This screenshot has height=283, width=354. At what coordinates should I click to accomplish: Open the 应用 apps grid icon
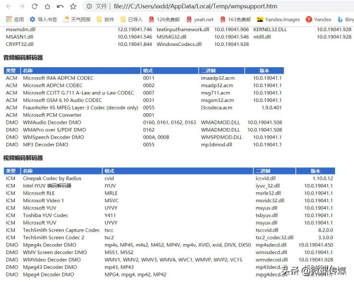[9, 19]
